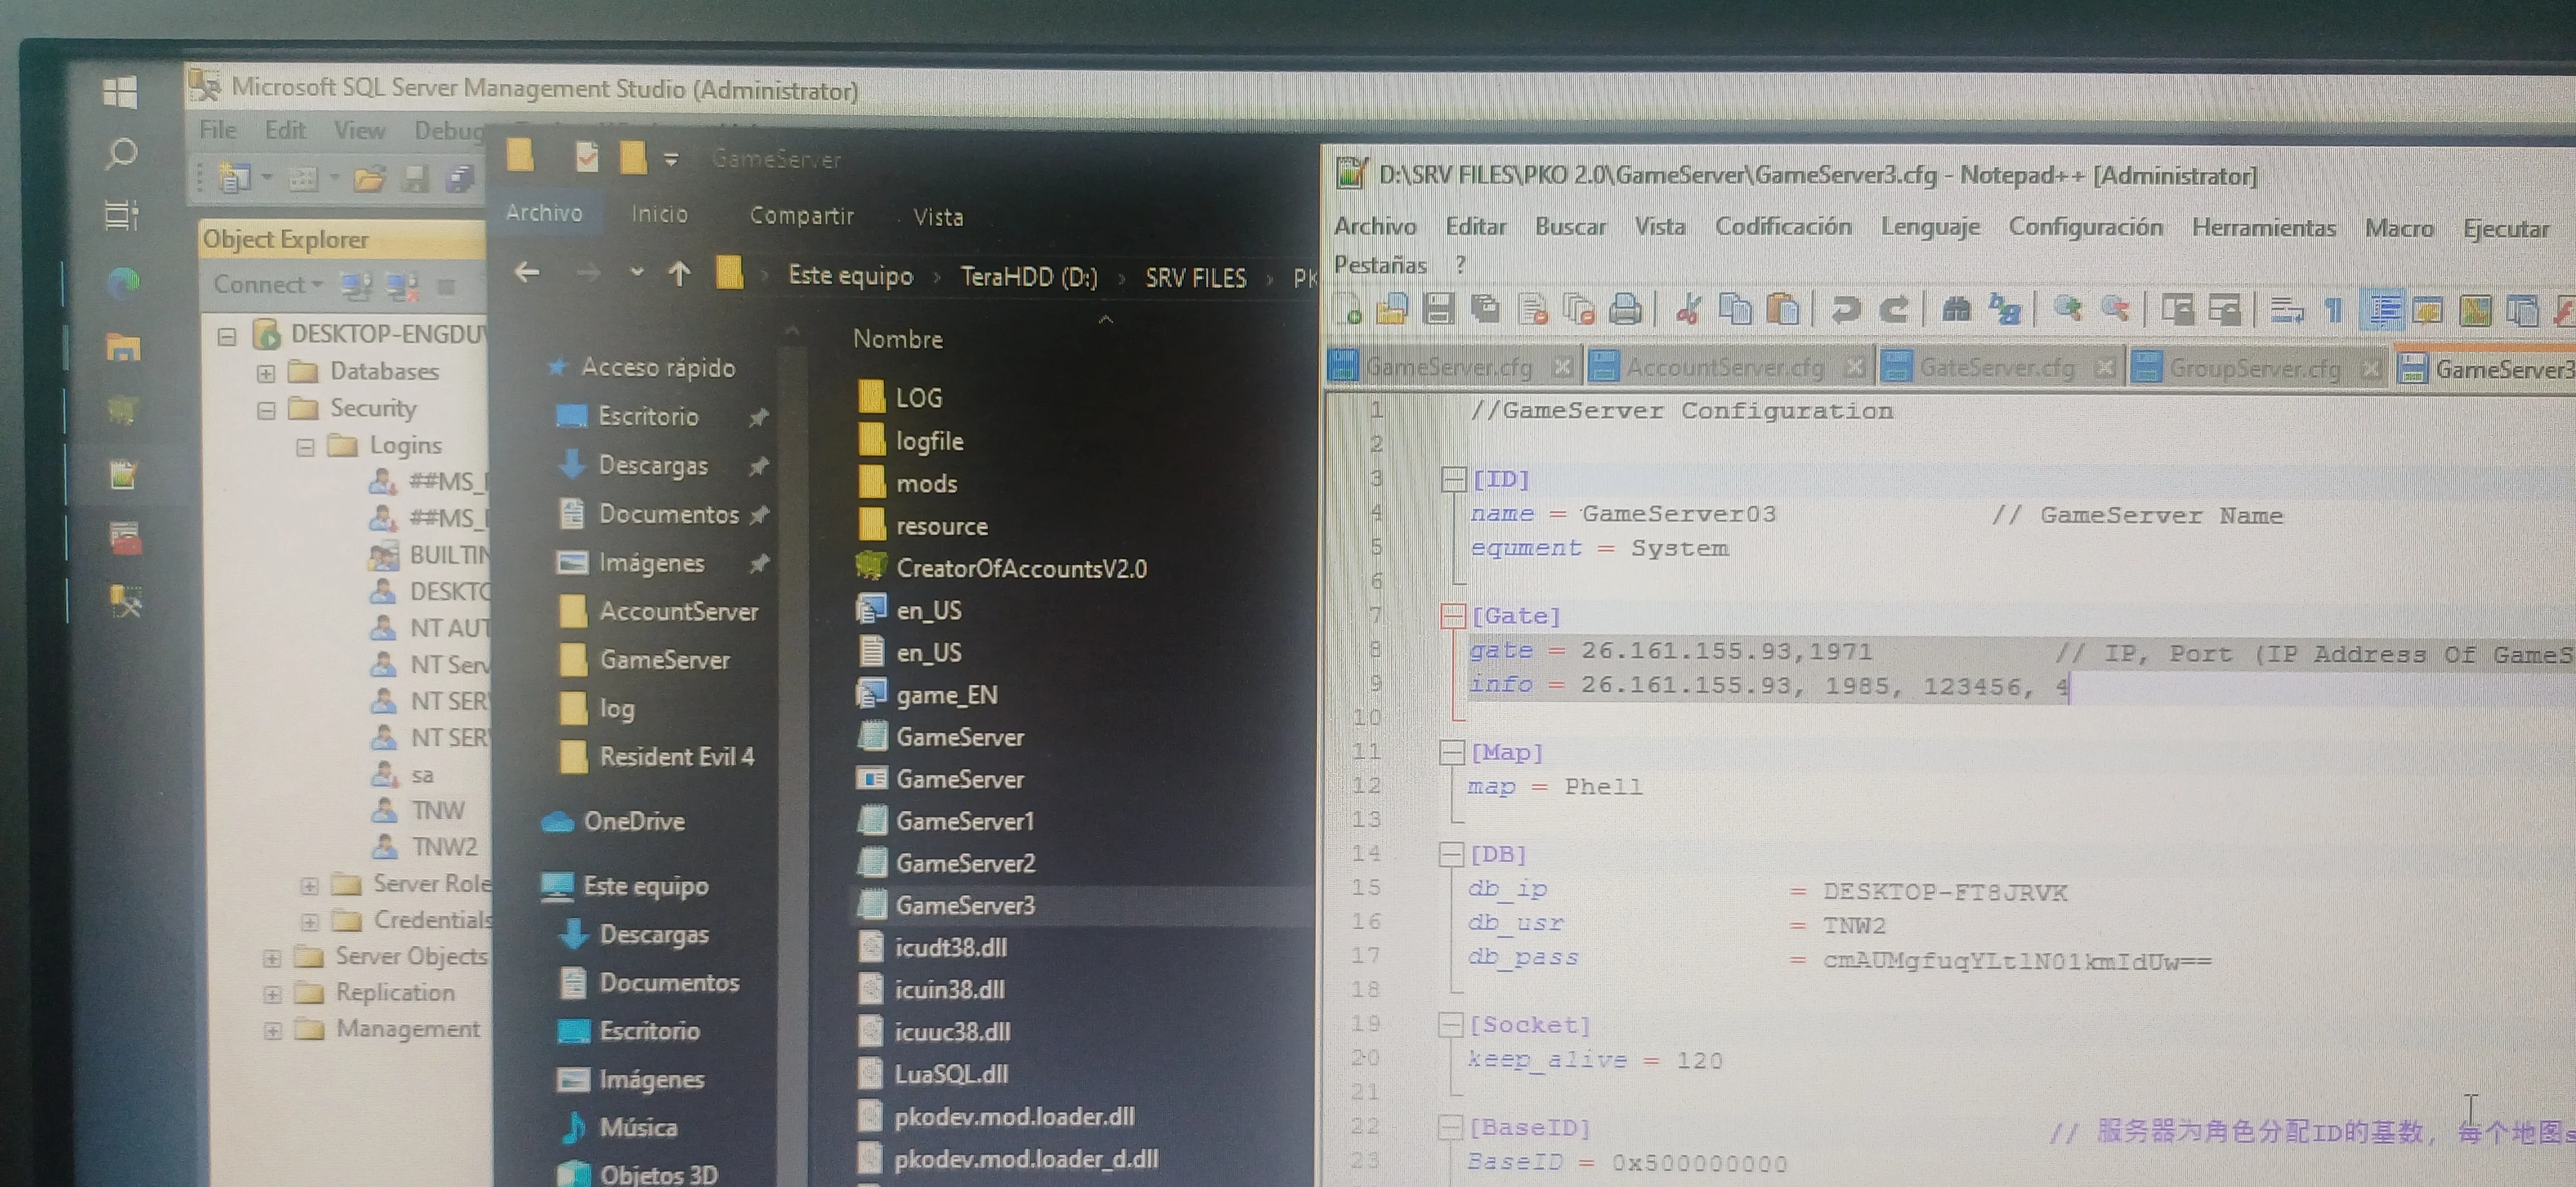Click the Open File icon in SSMS toolbar

click(x=369, y=180)
